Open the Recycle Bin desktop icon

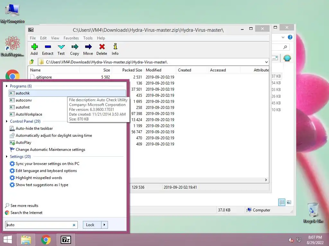(313, 212)
